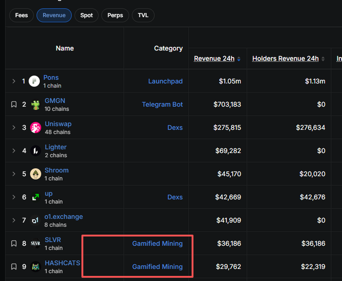
Task: Open Dexs category in Uniswap row
Action: pyautogui.click(x=175, y=127)
